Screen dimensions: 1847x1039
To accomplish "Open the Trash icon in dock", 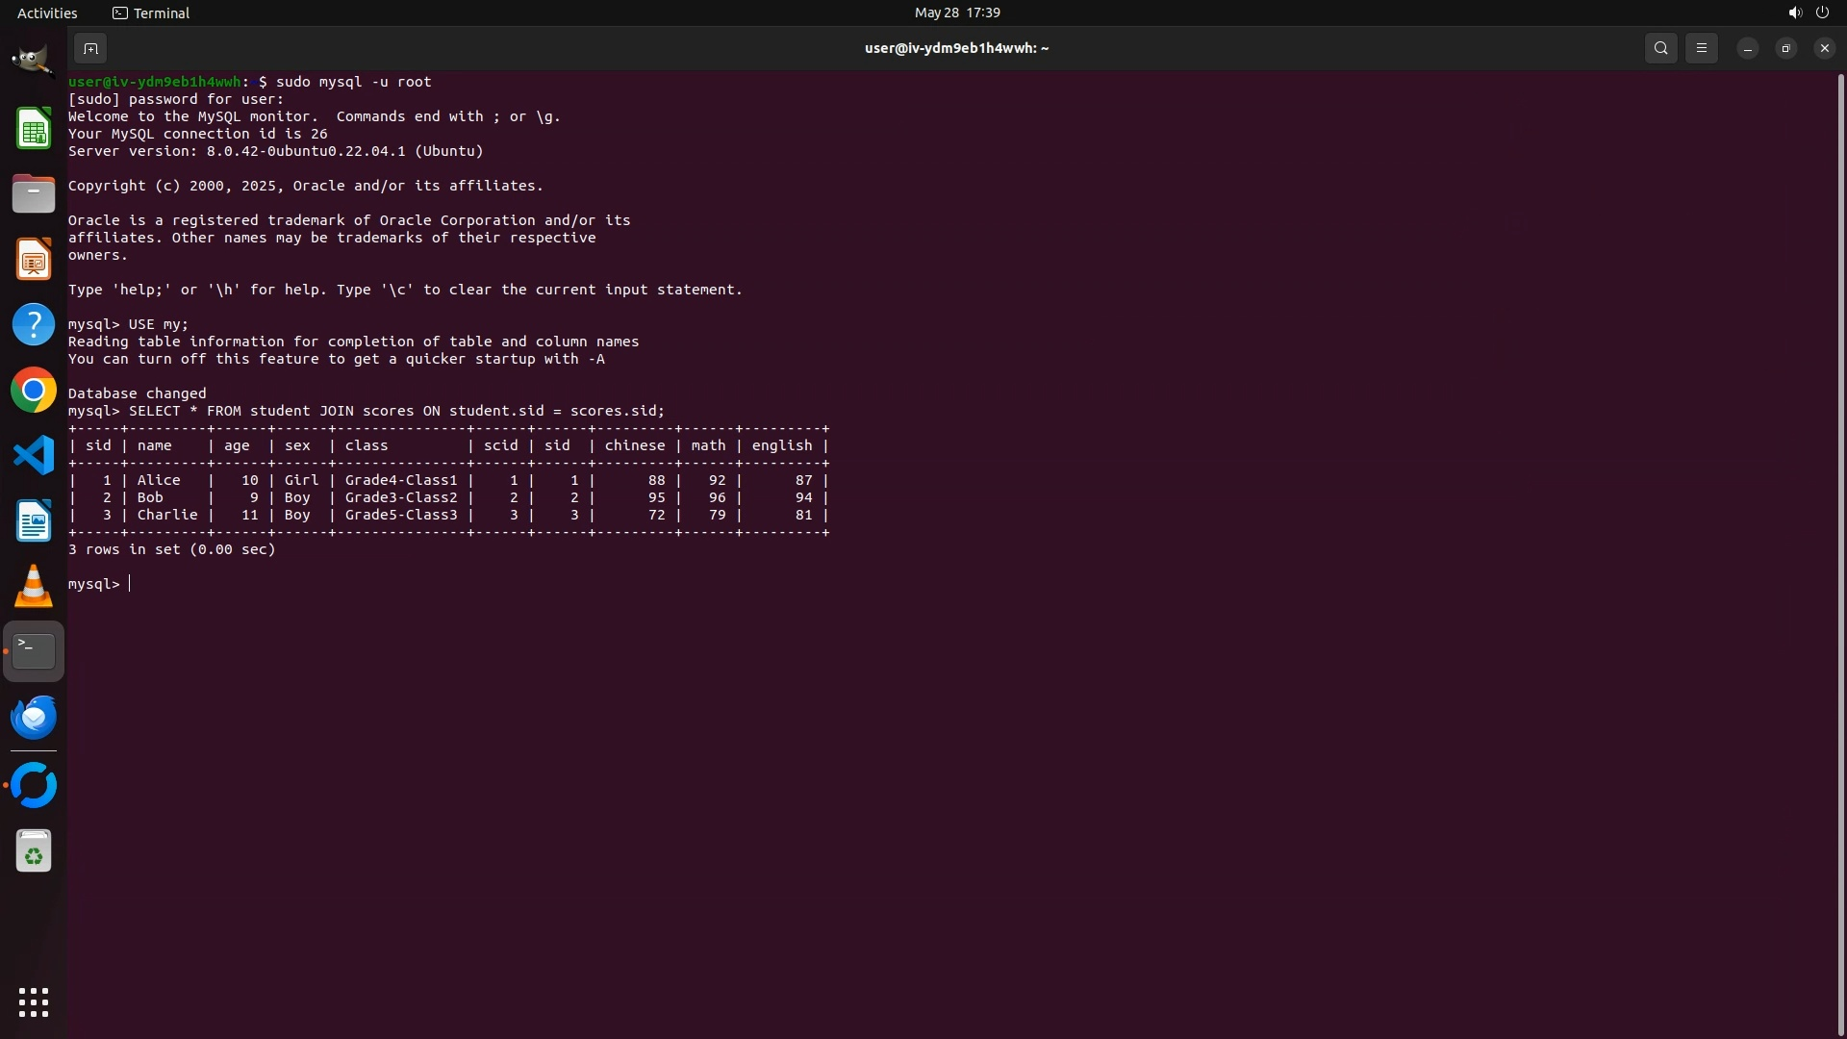I will pyautogui.click(x=33, y=851).
